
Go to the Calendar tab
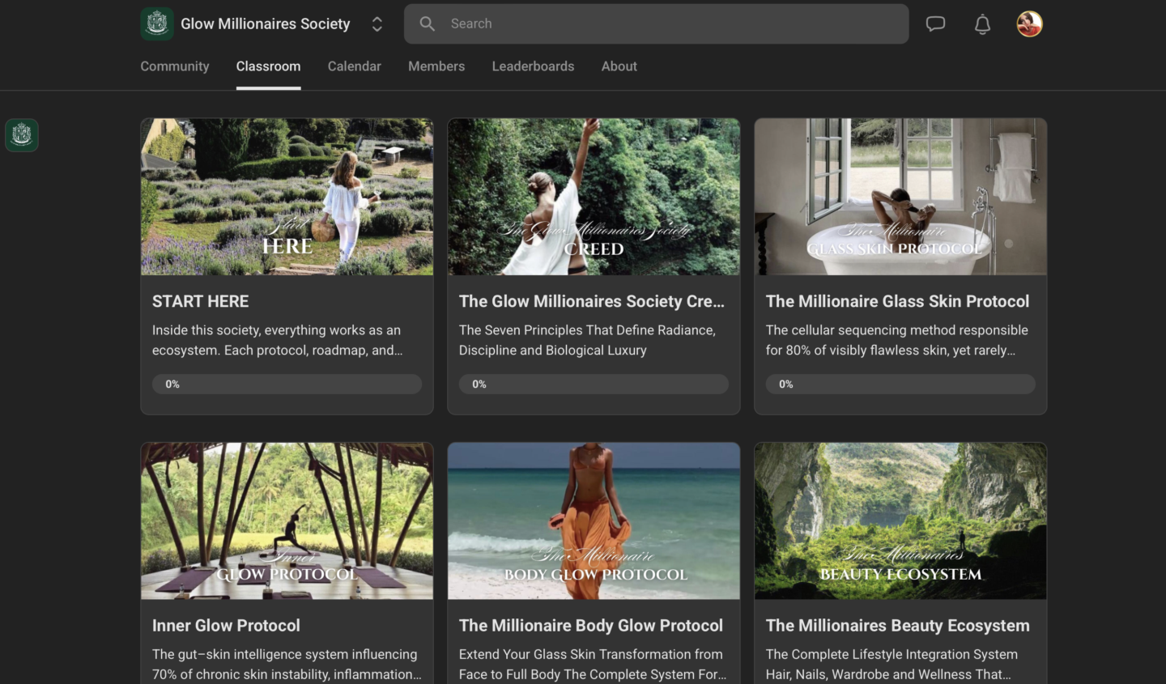coord(354,66)
